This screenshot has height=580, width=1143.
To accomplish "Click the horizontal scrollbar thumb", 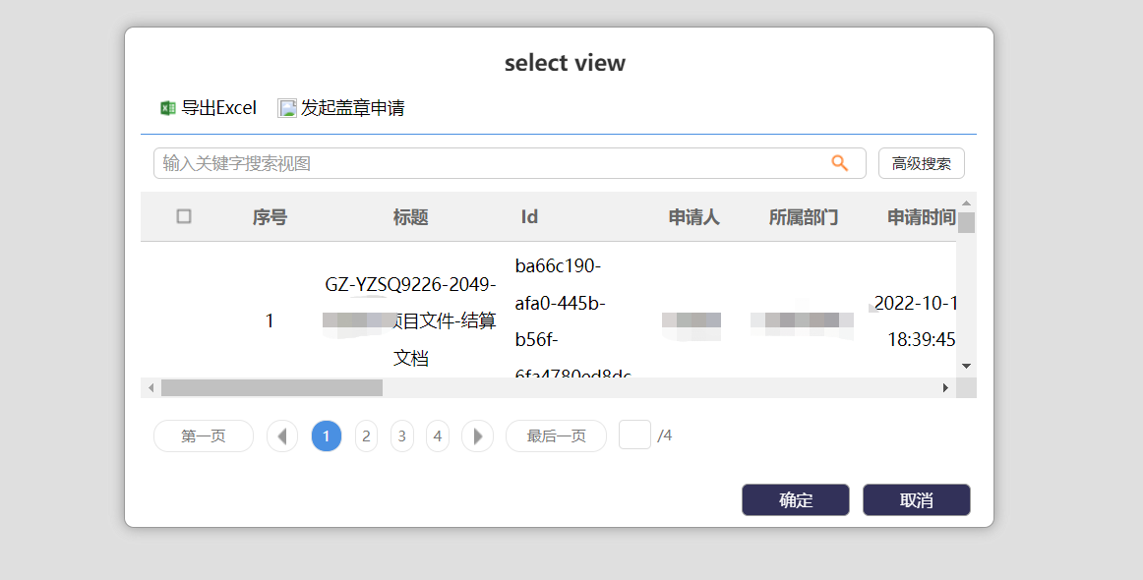I will pyautogui.click(x=271, y=388).
